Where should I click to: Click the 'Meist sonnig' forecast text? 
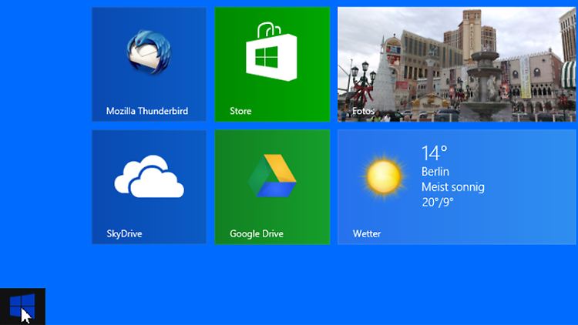tap(452, 187)
